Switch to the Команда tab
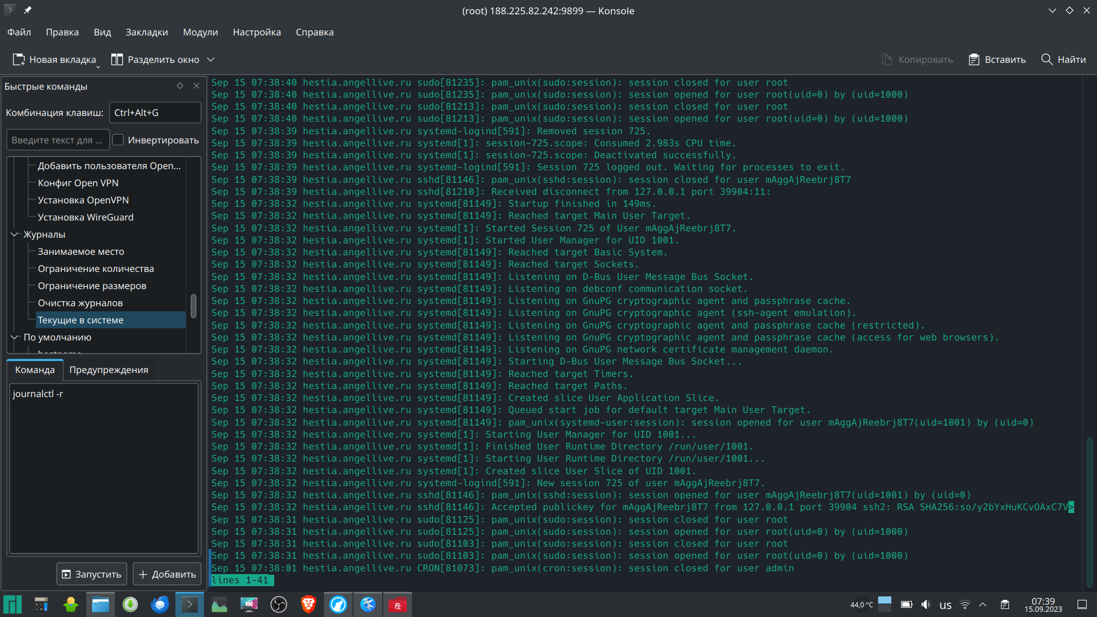The width and height of the screenshot is (1097, 617). [35, 370]
